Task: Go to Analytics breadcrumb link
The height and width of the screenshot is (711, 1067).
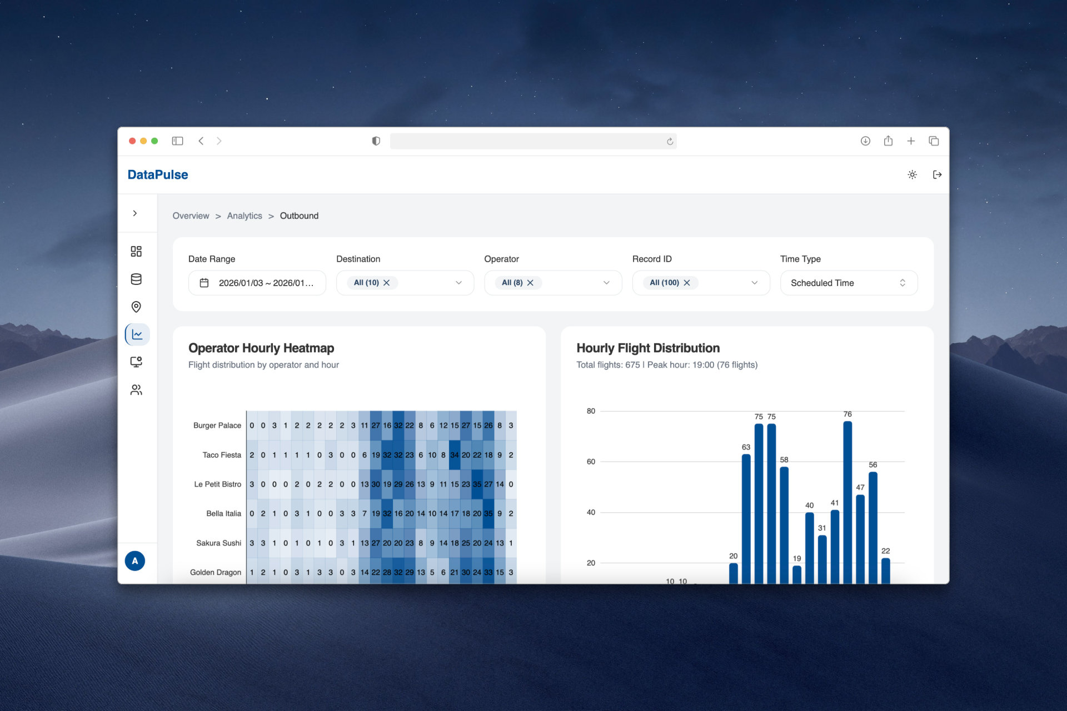Action: [245, 216]
